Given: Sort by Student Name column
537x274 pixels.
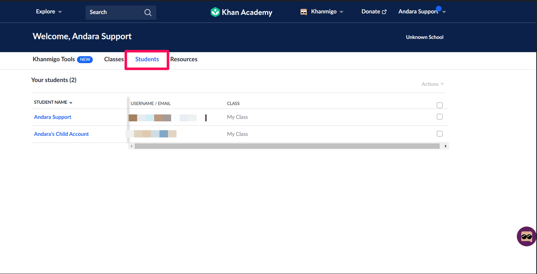Looking at the screenshot, I should point(53,102).
